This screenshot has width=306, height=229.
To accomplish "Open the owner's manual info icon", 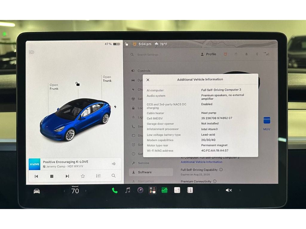I will point(190,190).
